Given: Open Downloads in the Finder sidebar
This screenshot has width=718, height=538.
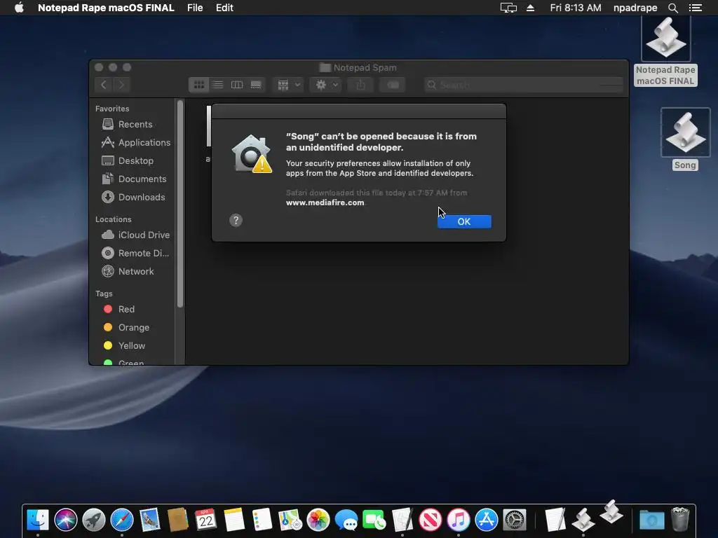Looking at the screenshot, I should (x=133, y=197).
